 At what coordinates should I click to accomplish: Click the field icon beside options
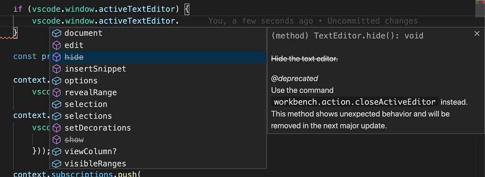(57, 81)
